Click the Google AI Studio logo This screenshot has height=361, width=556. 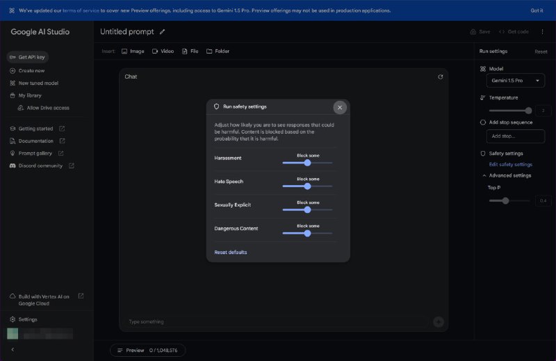pos(40,32)
